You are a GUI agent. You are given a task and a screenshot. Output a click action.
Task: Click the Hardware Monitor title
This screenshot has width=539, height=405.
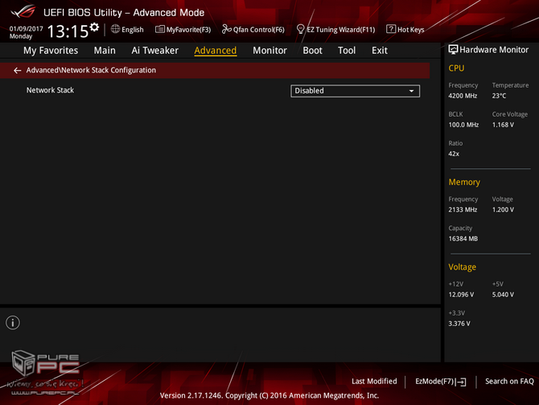pos(494,50)
